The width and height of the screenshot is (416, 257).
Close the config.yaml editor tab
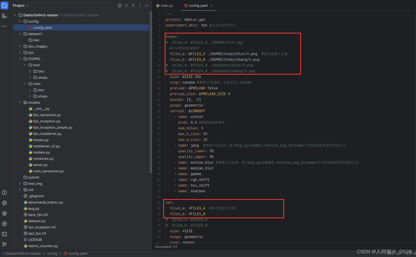point(212,5)
